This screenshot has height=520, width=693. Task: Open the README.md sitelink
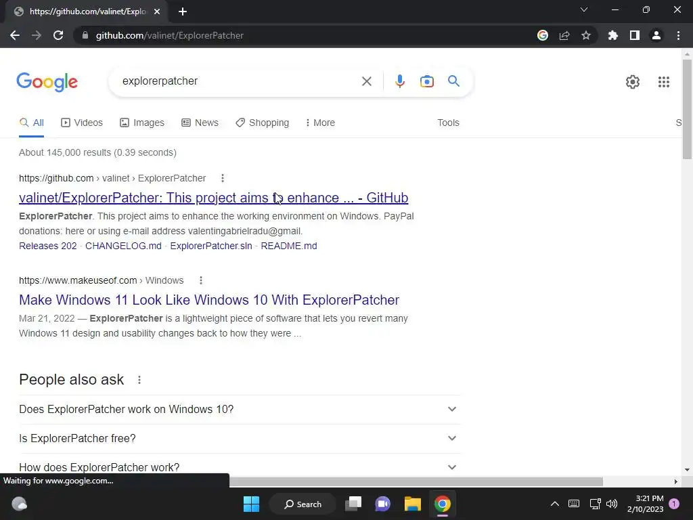click(x=288, y=246)
